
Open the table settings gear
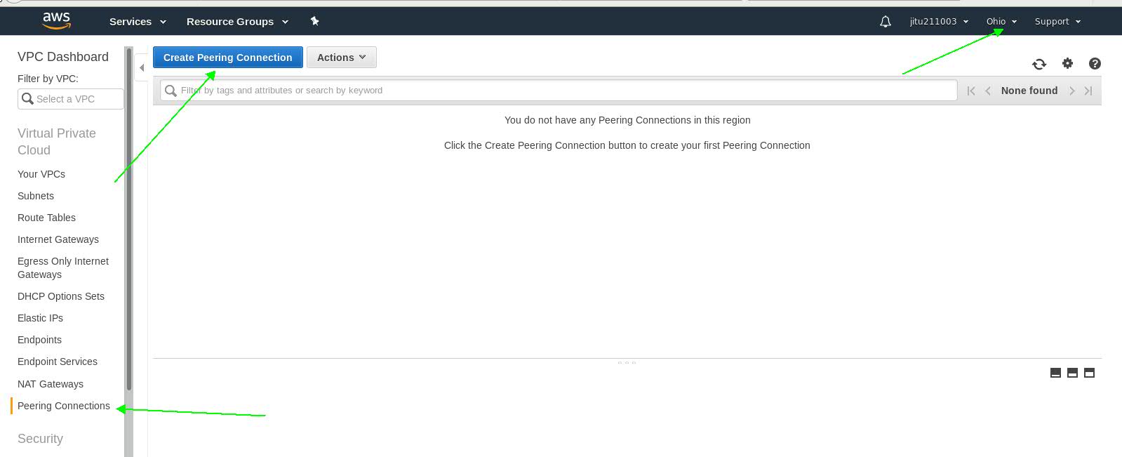coord(1067,63)
